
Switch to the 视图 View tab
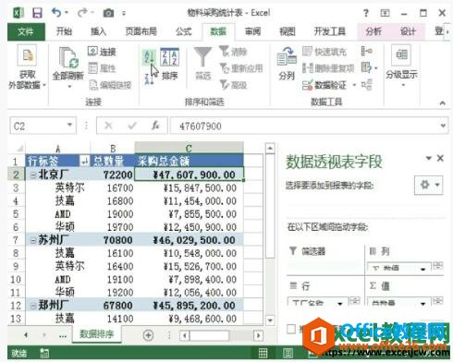coord(288,31)
